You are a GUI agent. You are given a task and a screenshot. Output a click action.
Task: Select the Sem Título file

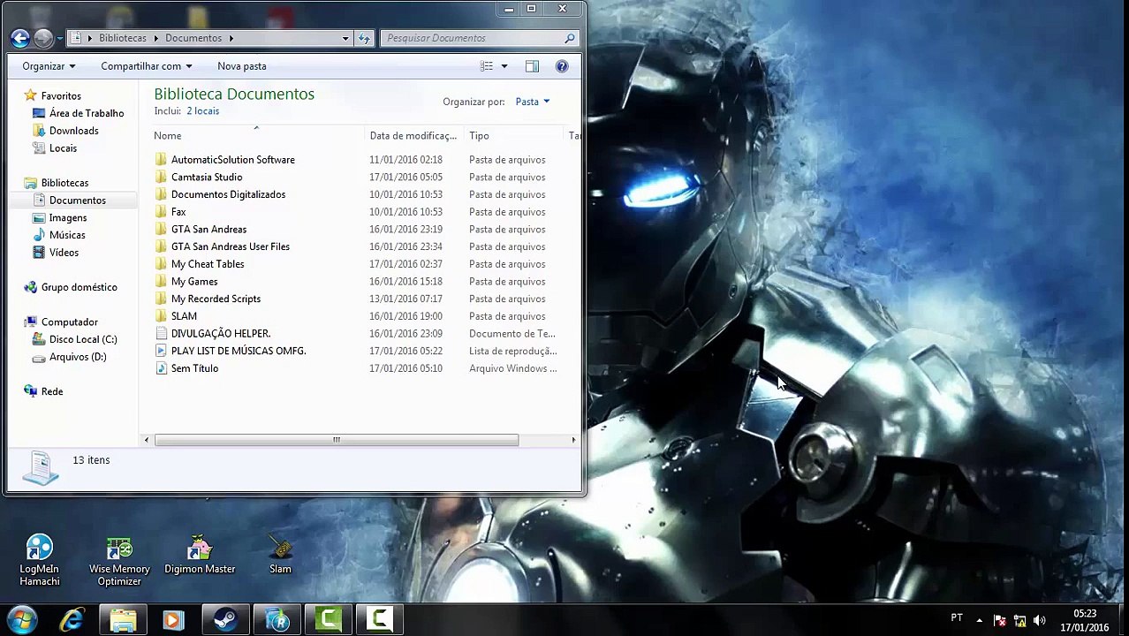tap(194, 368)
